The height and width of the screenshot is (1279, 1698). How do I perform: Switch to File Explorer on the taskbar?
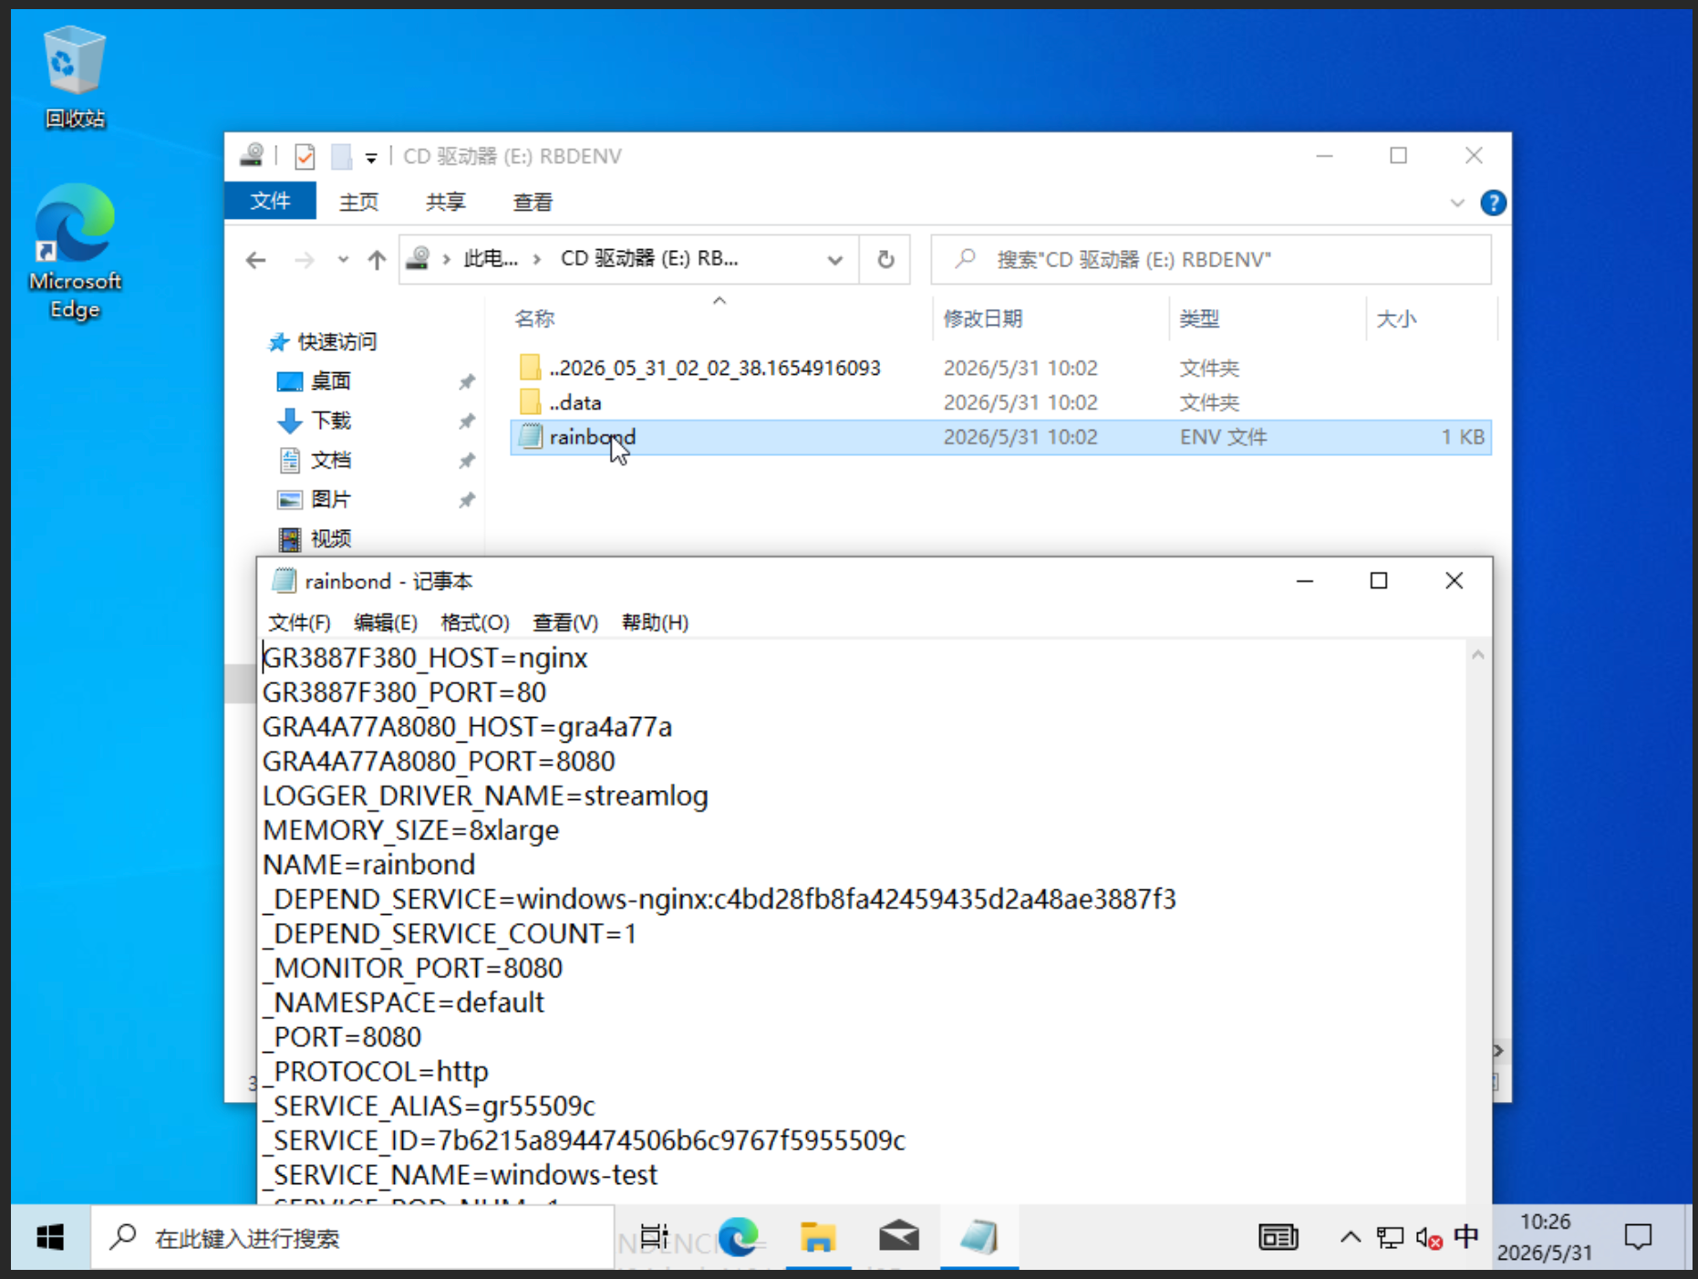818,1238
